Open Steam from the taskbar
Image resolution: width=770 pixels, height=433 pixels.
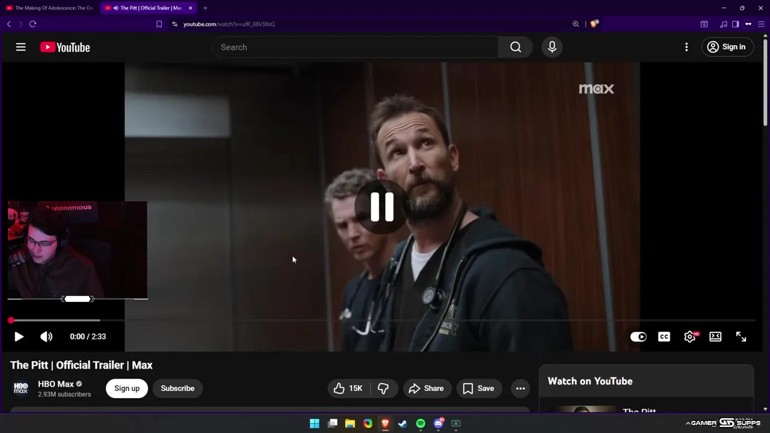403,423
